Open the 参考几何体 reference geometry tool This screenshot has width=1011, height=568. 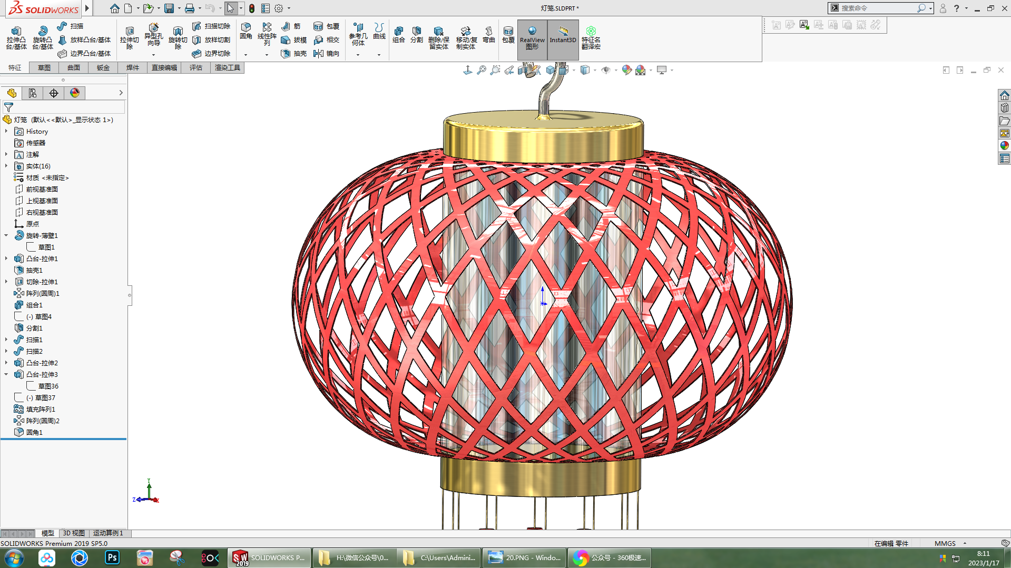[358, 34]
